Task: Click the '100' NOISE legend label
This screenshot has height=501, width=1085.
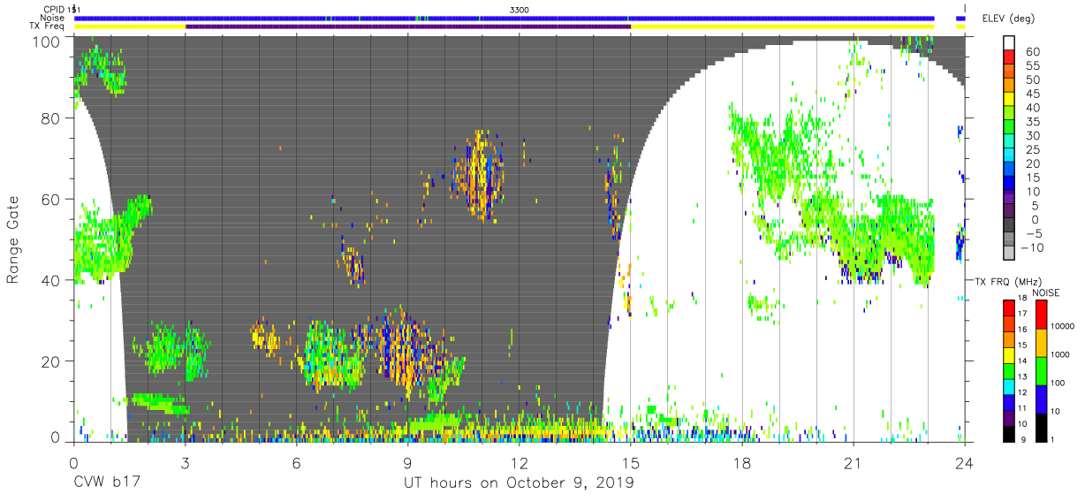Action: [x=1058, y=384]
